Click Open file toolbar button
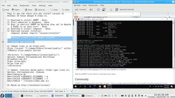Screen dimensions: 175x98 [16, 10]
